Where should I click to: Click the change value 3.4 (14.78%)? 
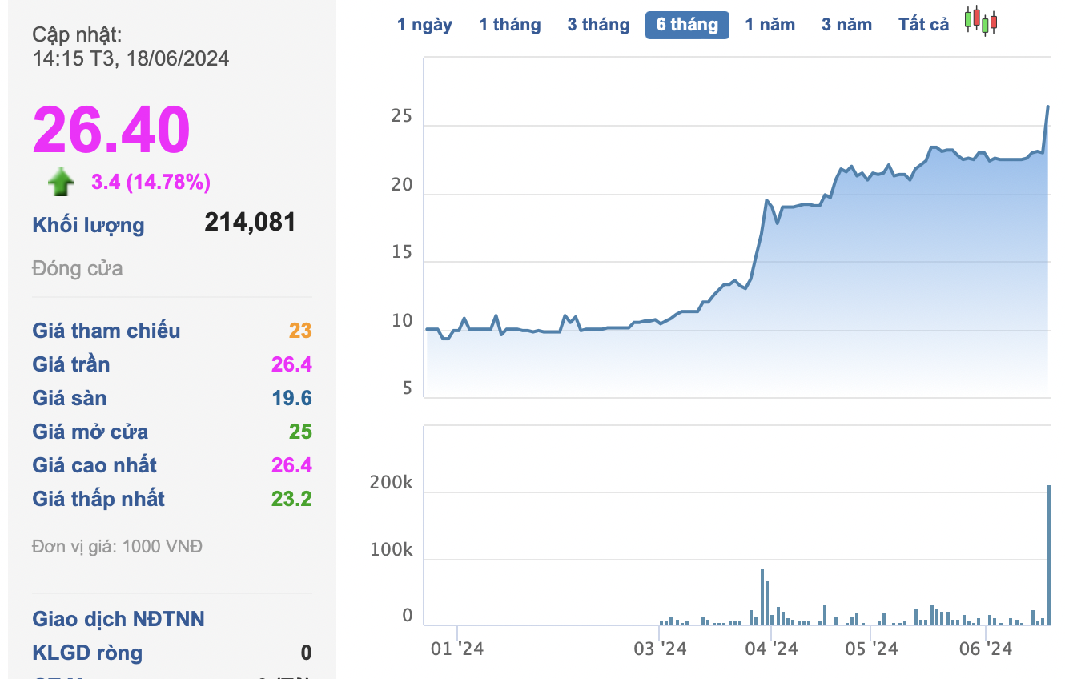pyautogui.click(x=151, y=183)
